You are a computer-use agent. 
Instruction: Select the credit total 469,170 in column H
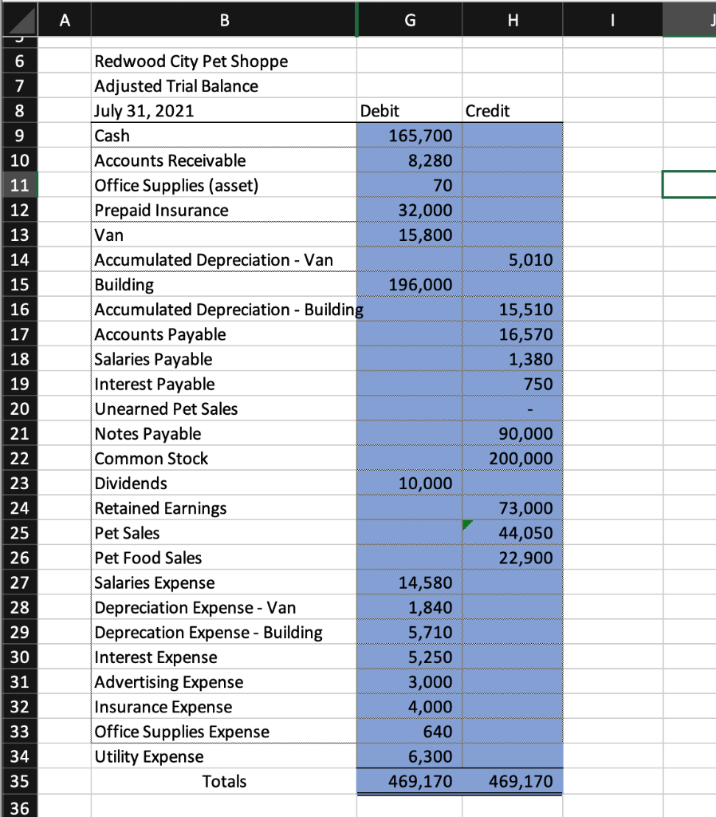pyautogui.click(x=513, y=781)
